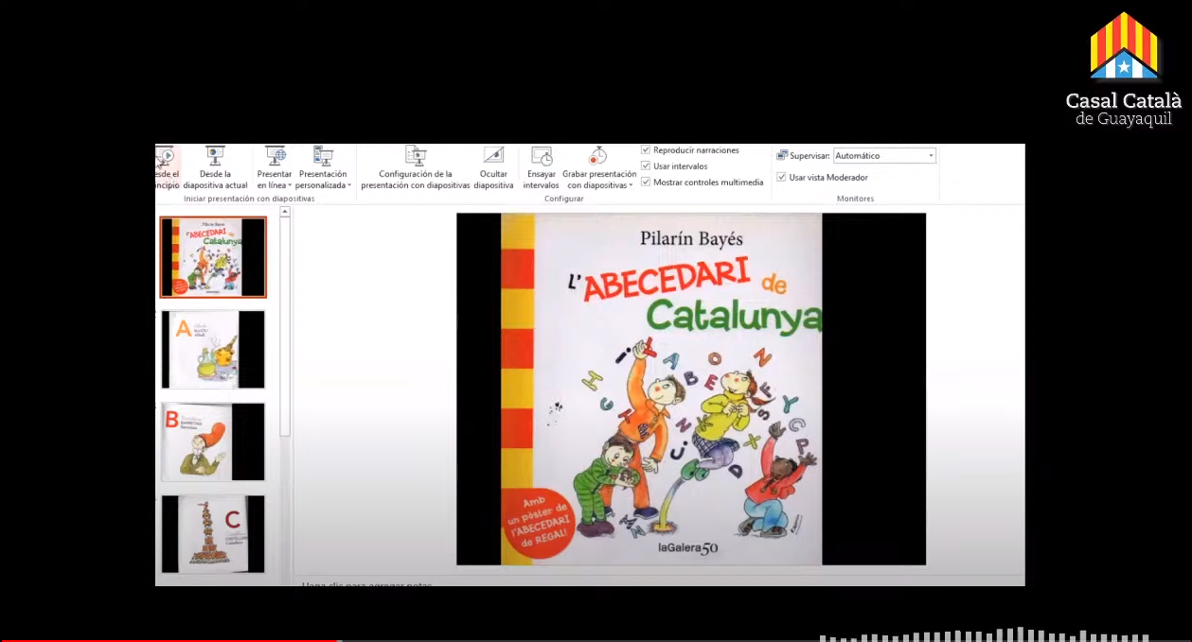Select slide thumbnail showing letter B

coord(213,442)
